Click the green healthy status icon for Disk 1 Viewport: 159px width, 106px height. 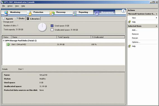[8, 44]
